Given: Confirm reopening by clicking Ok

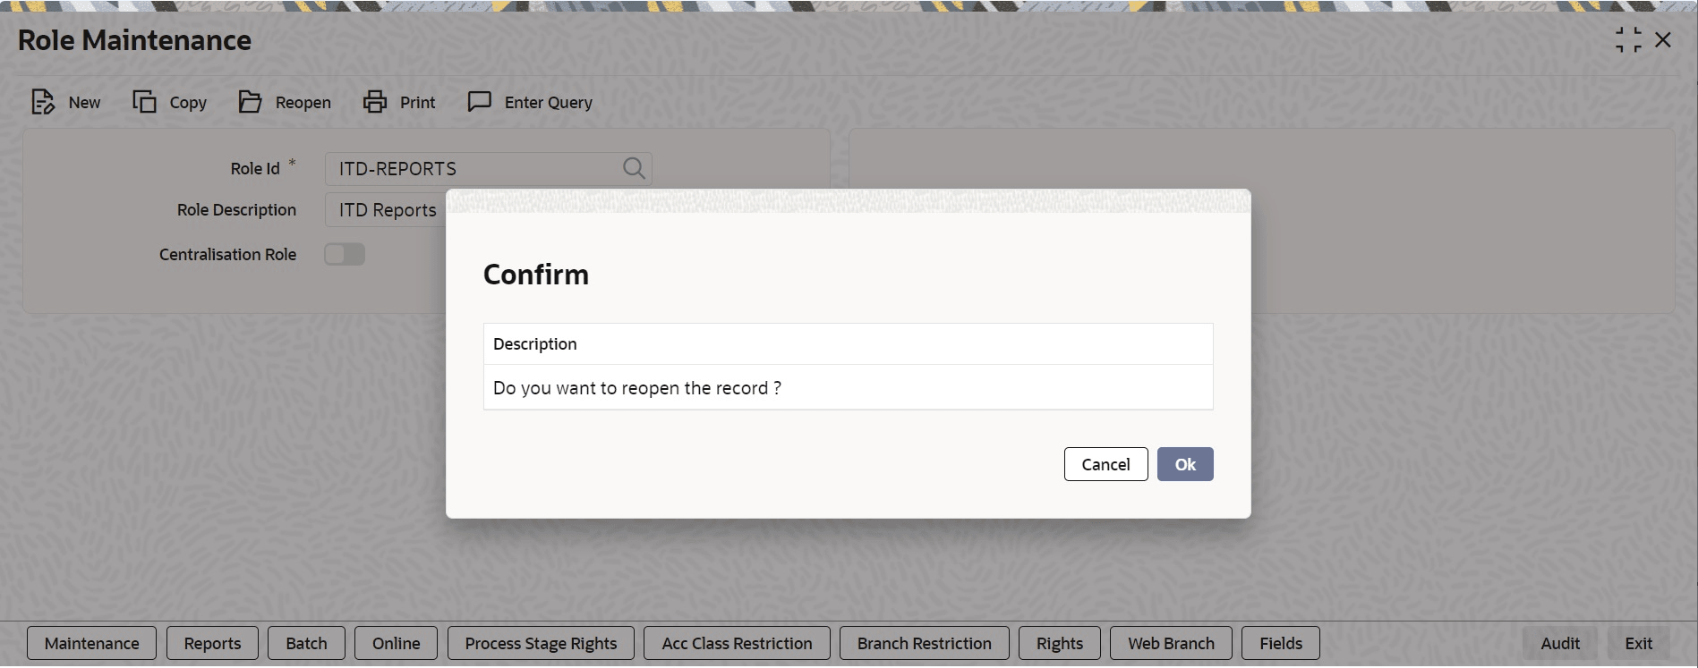Looking at the screenshot, I should tap(1184, 463).
